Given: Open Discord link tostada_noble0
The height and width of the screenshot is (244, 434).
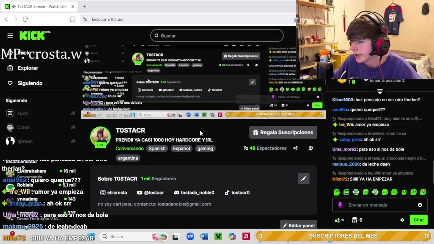Looking at the screenshot, I should click(194, 192).
